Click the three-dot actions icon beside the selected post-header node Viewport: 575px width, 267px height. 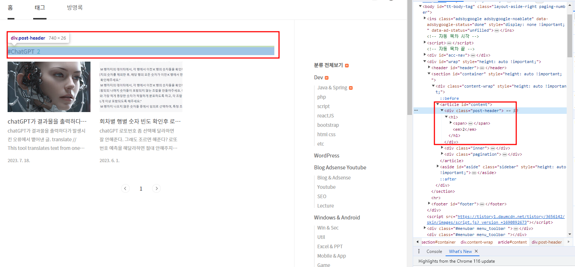coord(416,111)
